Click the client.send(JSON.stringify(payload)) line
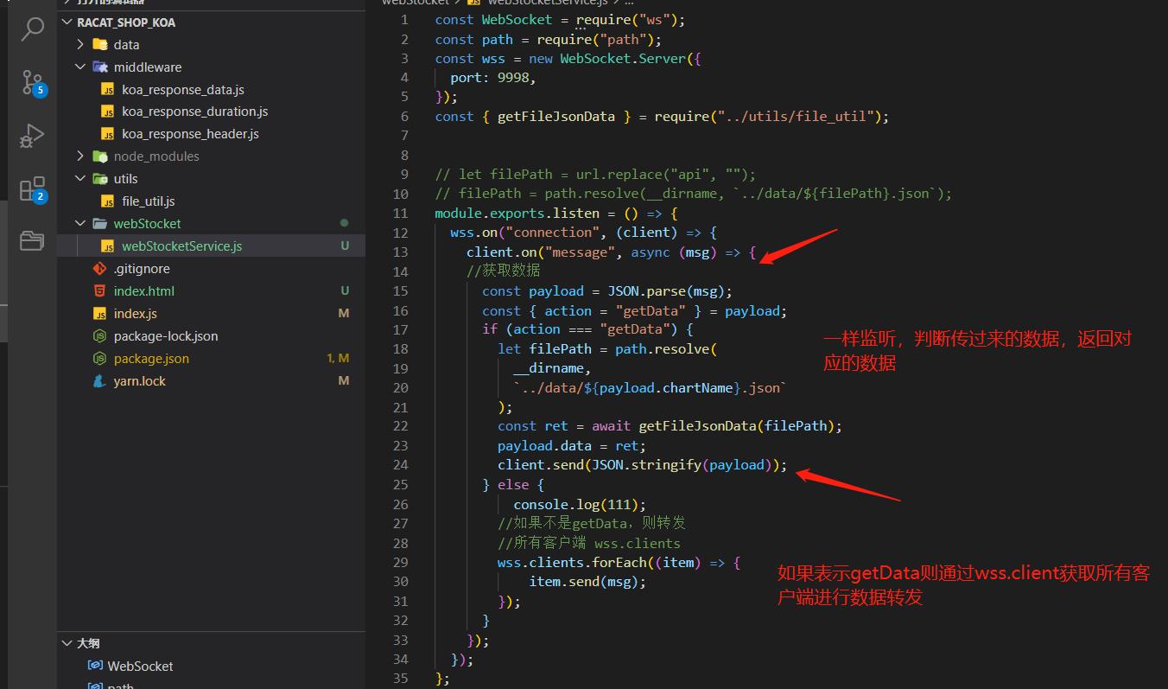Screen dimensions: 1168x689 point(642,465)
